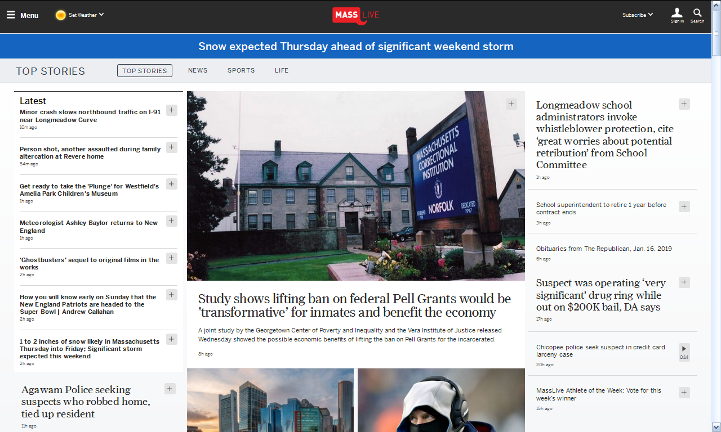Switch to the LIFE tab
721x432 pixels.
282,71
